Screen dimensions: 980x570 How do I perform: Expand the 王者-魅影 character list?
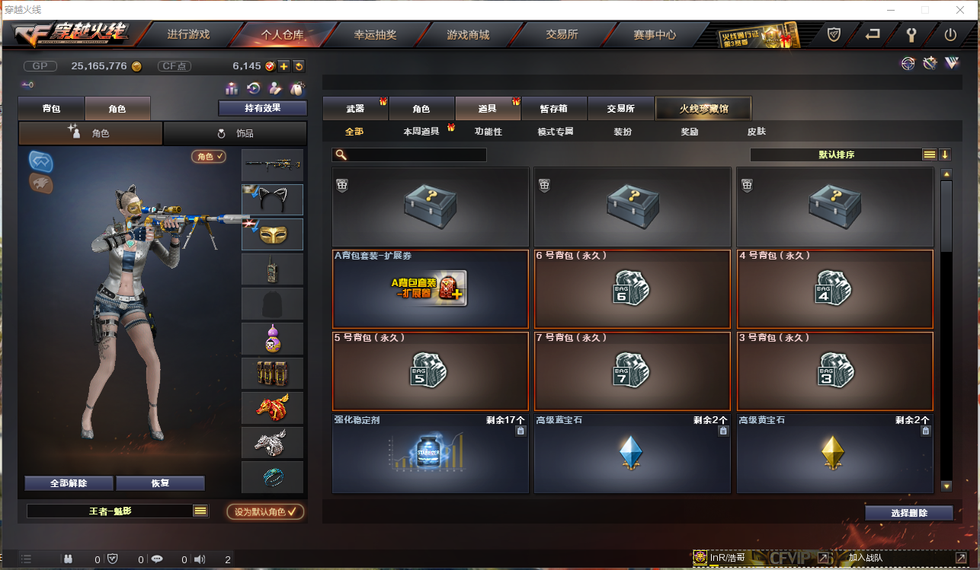[x=200, y=511]
